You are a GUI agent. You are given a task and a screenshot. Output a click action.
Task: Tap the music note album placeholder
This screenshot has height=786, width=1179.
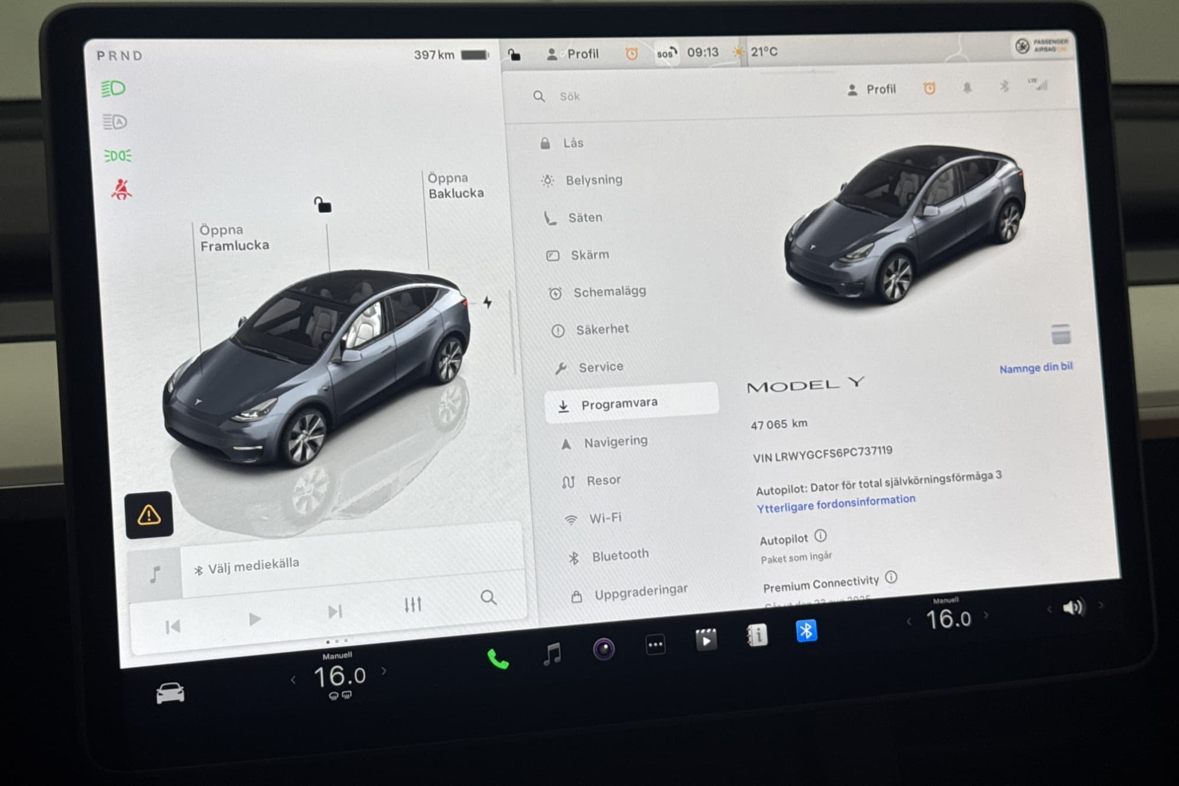click(155, 574)
